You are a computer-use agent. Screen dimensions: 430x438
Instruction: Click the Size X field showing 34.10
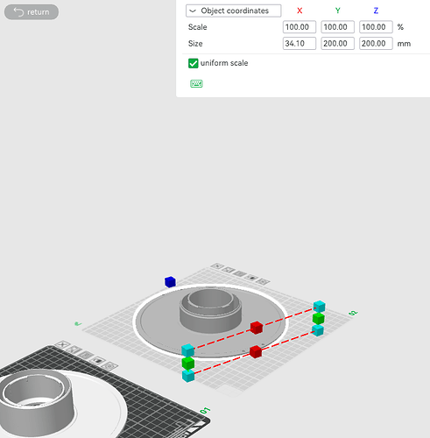coord(300,44)
